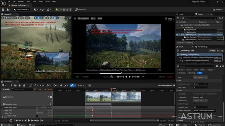
Task: Click the Sequencer Save sequence icon
Action: (x=12, y=85)
